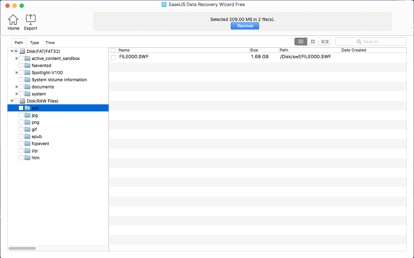This screenshot has height=258, width=414.
Task: Click the Search input field
Action: point(371,42)
